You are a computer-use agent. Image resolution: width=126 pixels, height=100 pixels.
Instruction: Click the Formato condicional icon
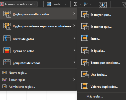pyautogui.click(x=2, y=4)
